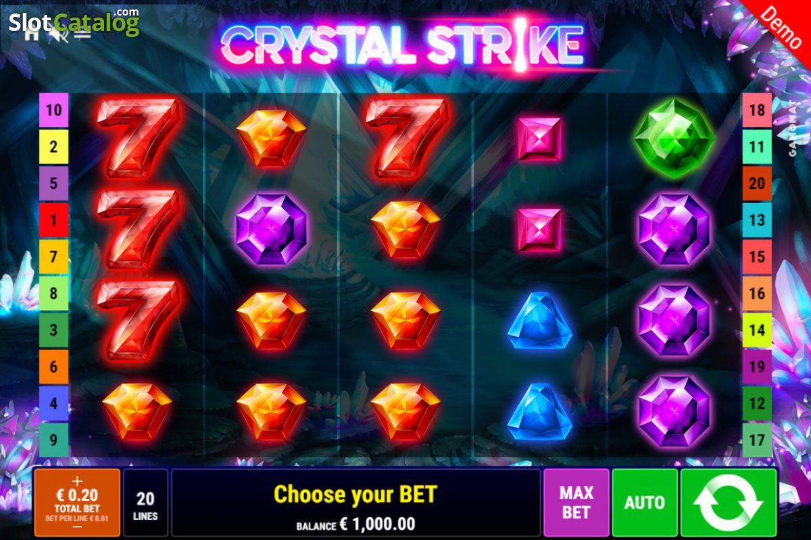Click payline indicator number 17
Image resolution: width=811 pixels, height=540 pixels.
(757, 440)
